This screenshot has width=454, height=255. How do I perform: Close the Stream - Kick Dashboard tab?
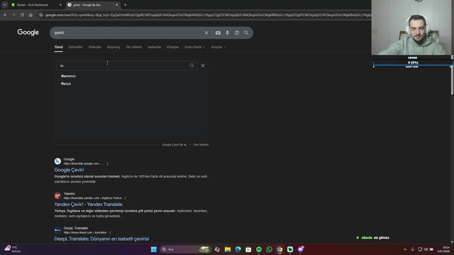(x=60, y=5)
